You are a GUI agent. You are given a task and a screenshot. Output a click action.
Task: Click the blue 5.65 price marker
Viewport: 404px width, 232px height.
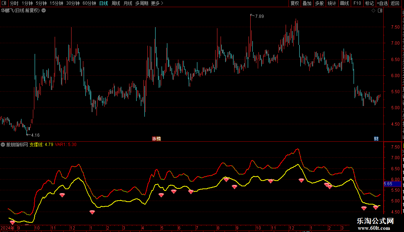click(x=393, y=184)
